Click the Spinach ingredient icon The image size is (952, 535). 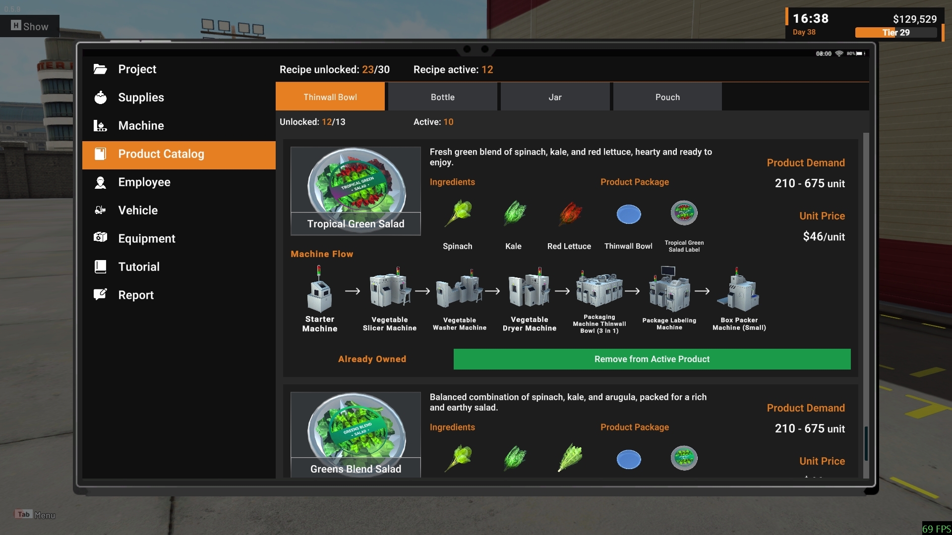(458, 214)
